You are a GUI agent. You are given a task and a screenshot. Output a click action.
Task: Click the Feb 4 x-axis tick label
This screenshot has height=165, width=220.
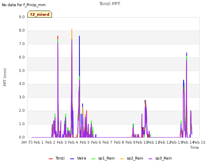tap(73, 142)
